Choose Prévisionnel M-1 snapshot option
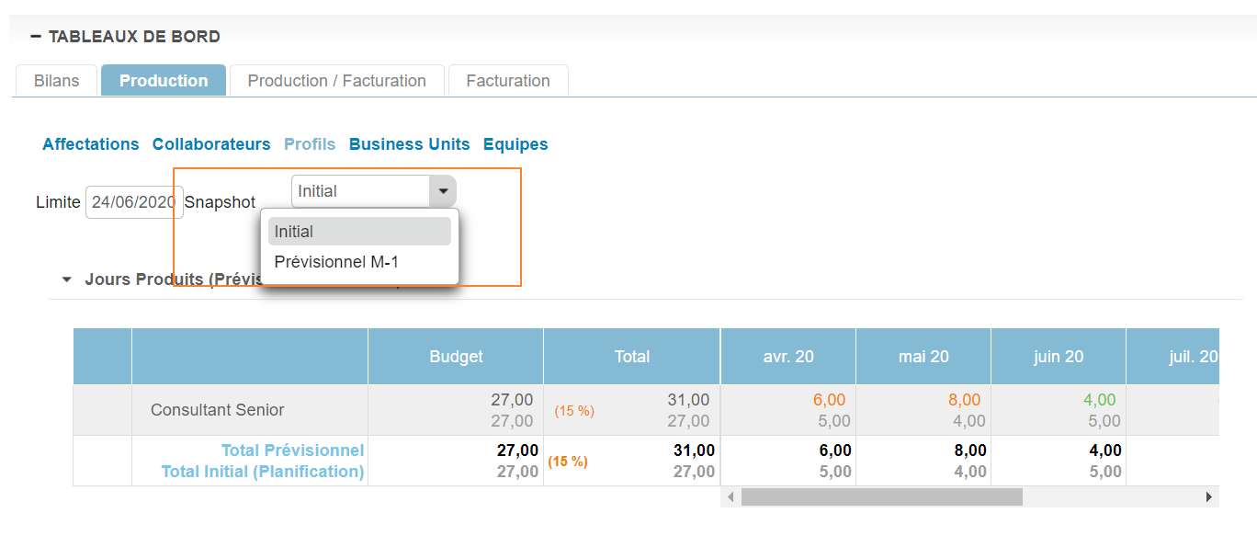 [336, 262]
